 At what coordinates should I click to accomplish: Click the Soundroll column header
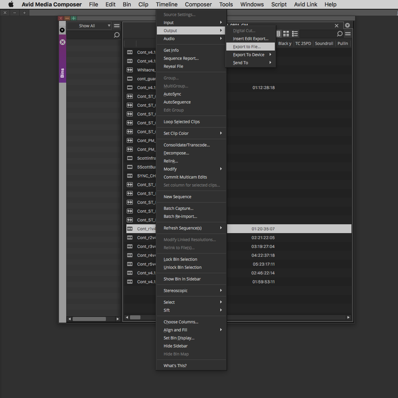[x=324, y=43]
